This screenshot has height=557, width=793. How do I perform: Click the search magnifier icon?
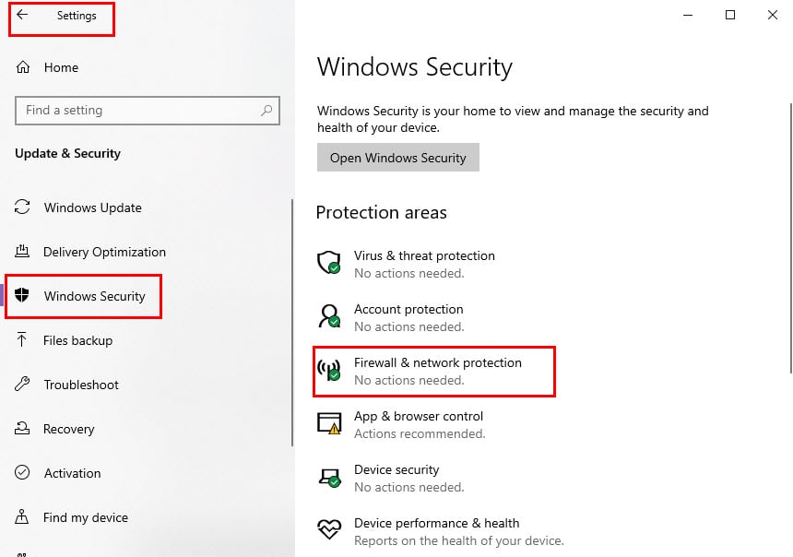tap(266, 110)
